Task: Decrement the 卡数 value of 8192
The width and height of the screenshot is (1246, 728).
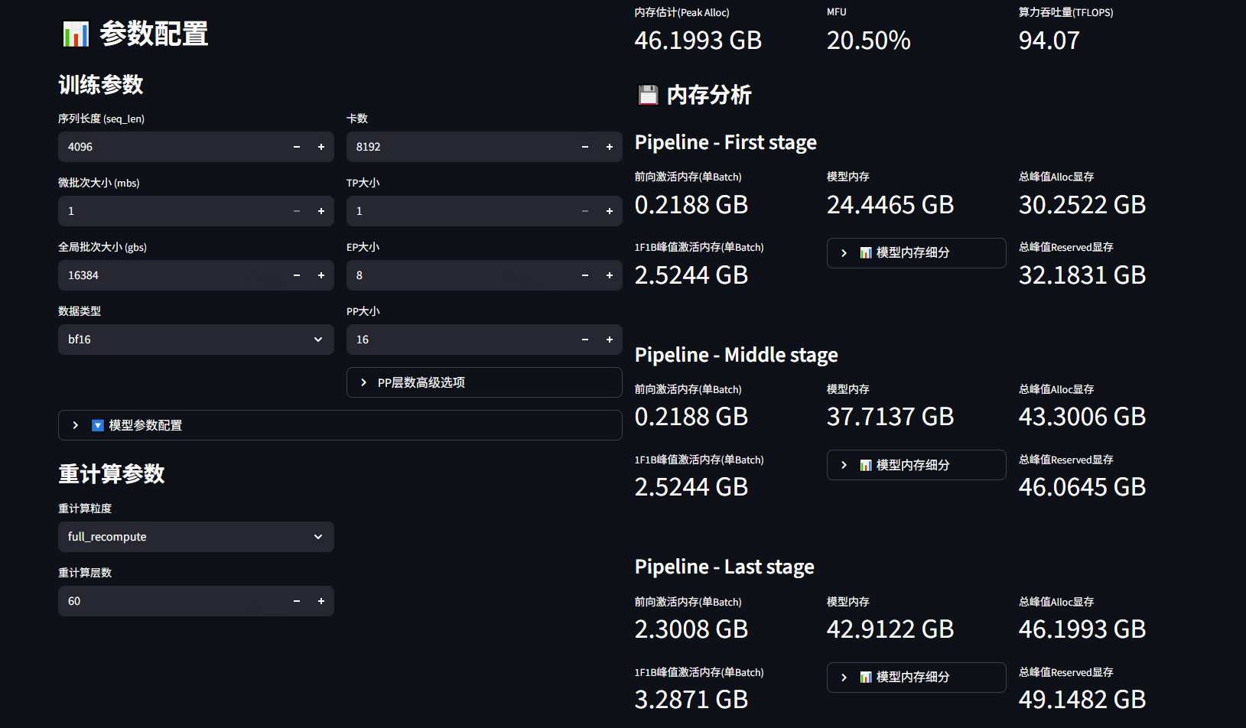Action: point(585,147)
